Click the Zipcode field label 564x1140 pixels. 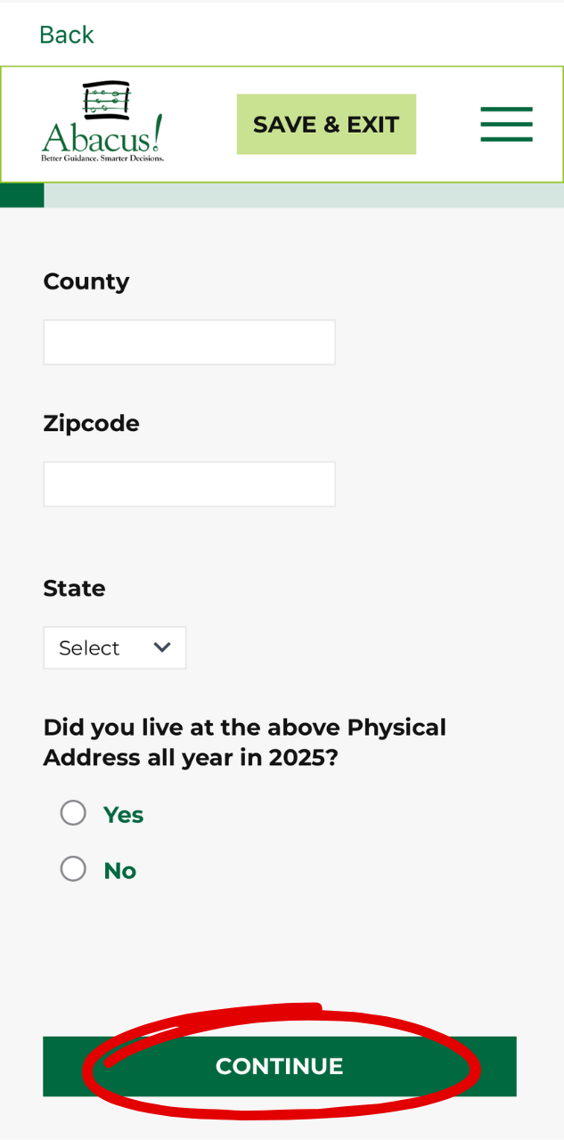pyautogui.click(x=91, y=423)
